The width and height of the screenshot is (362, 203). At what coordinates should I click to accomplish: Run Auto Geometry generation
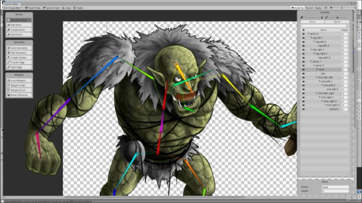(19, 48)
